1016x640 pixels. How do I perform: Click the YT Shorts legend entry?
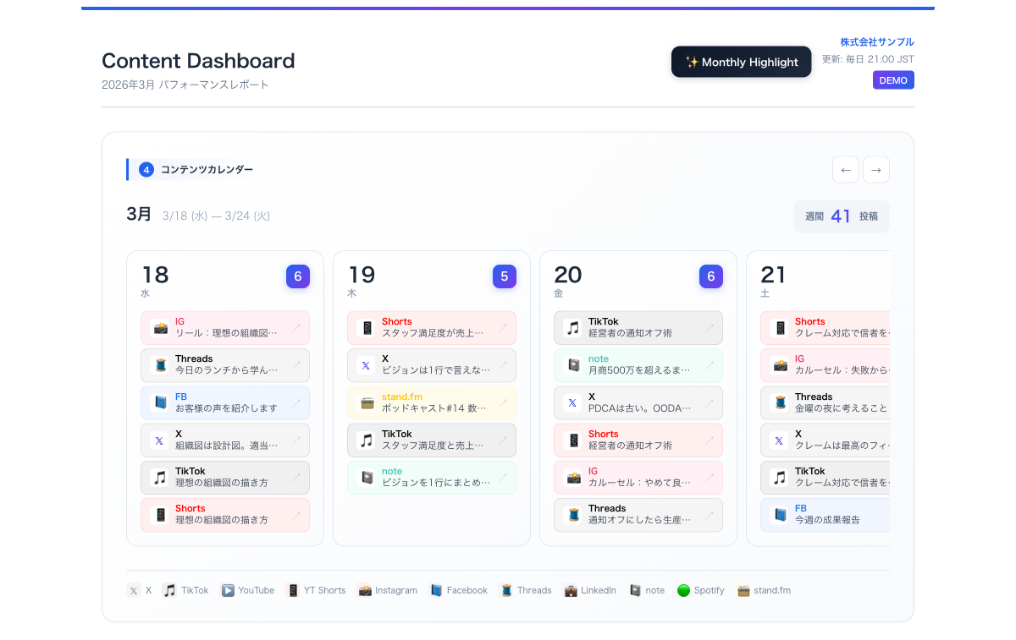coord(316,590)
